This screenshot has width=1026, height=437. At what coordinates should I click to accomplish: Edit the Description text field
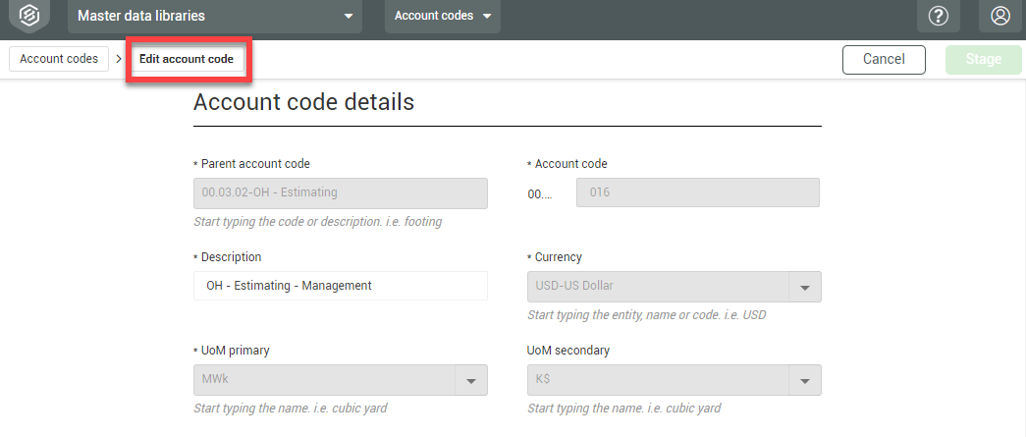pos(341,286)
